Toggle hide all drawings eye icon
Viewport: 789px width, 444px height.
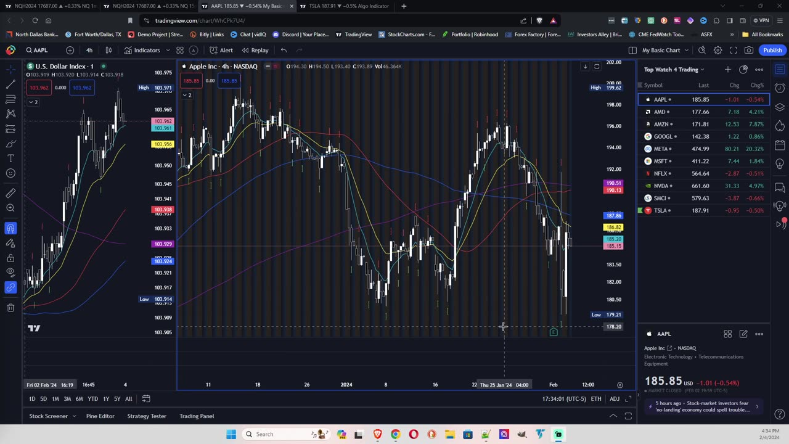(x=10, y=273)
